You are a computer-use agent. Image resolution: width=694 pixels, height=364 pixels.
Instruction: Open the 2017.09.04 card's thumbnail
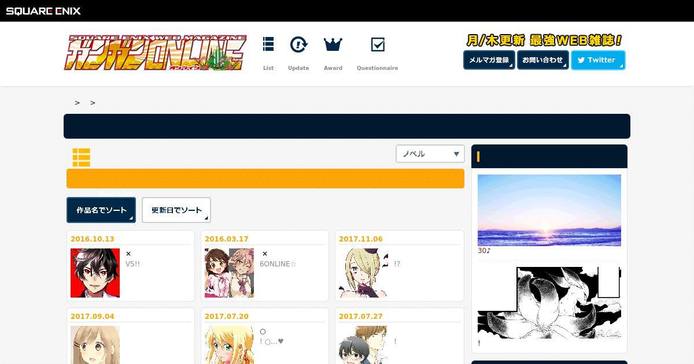[95, 345]
